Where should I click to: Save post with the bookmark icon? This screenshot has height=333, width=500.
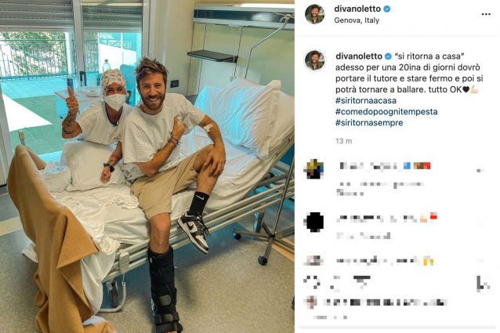pyautogui.click(x=483, y=284)
